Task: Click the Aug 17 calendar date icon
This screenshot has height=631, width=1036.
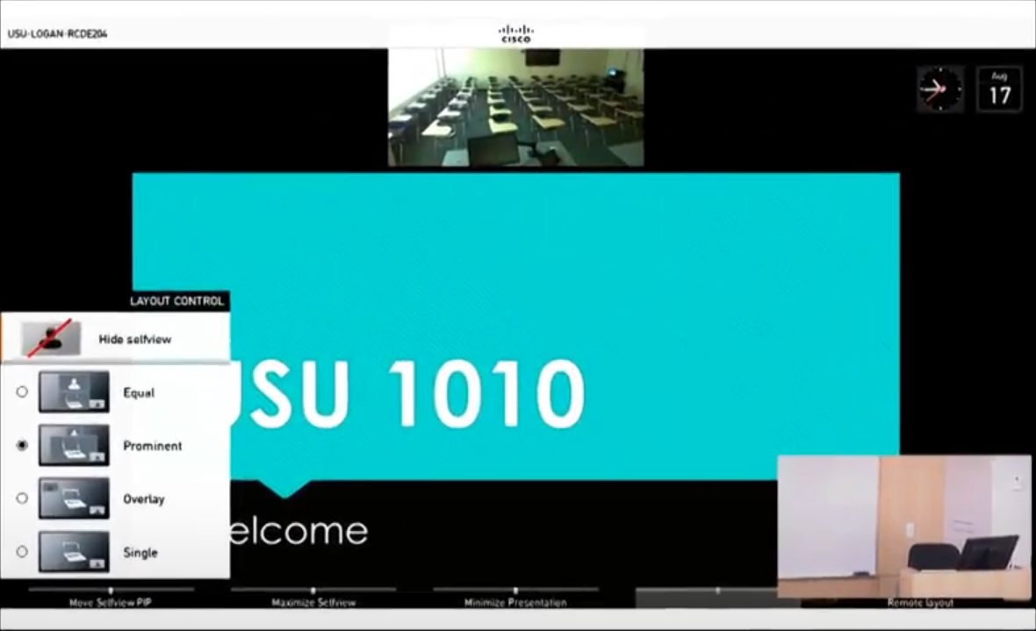Action: [999, 90]
